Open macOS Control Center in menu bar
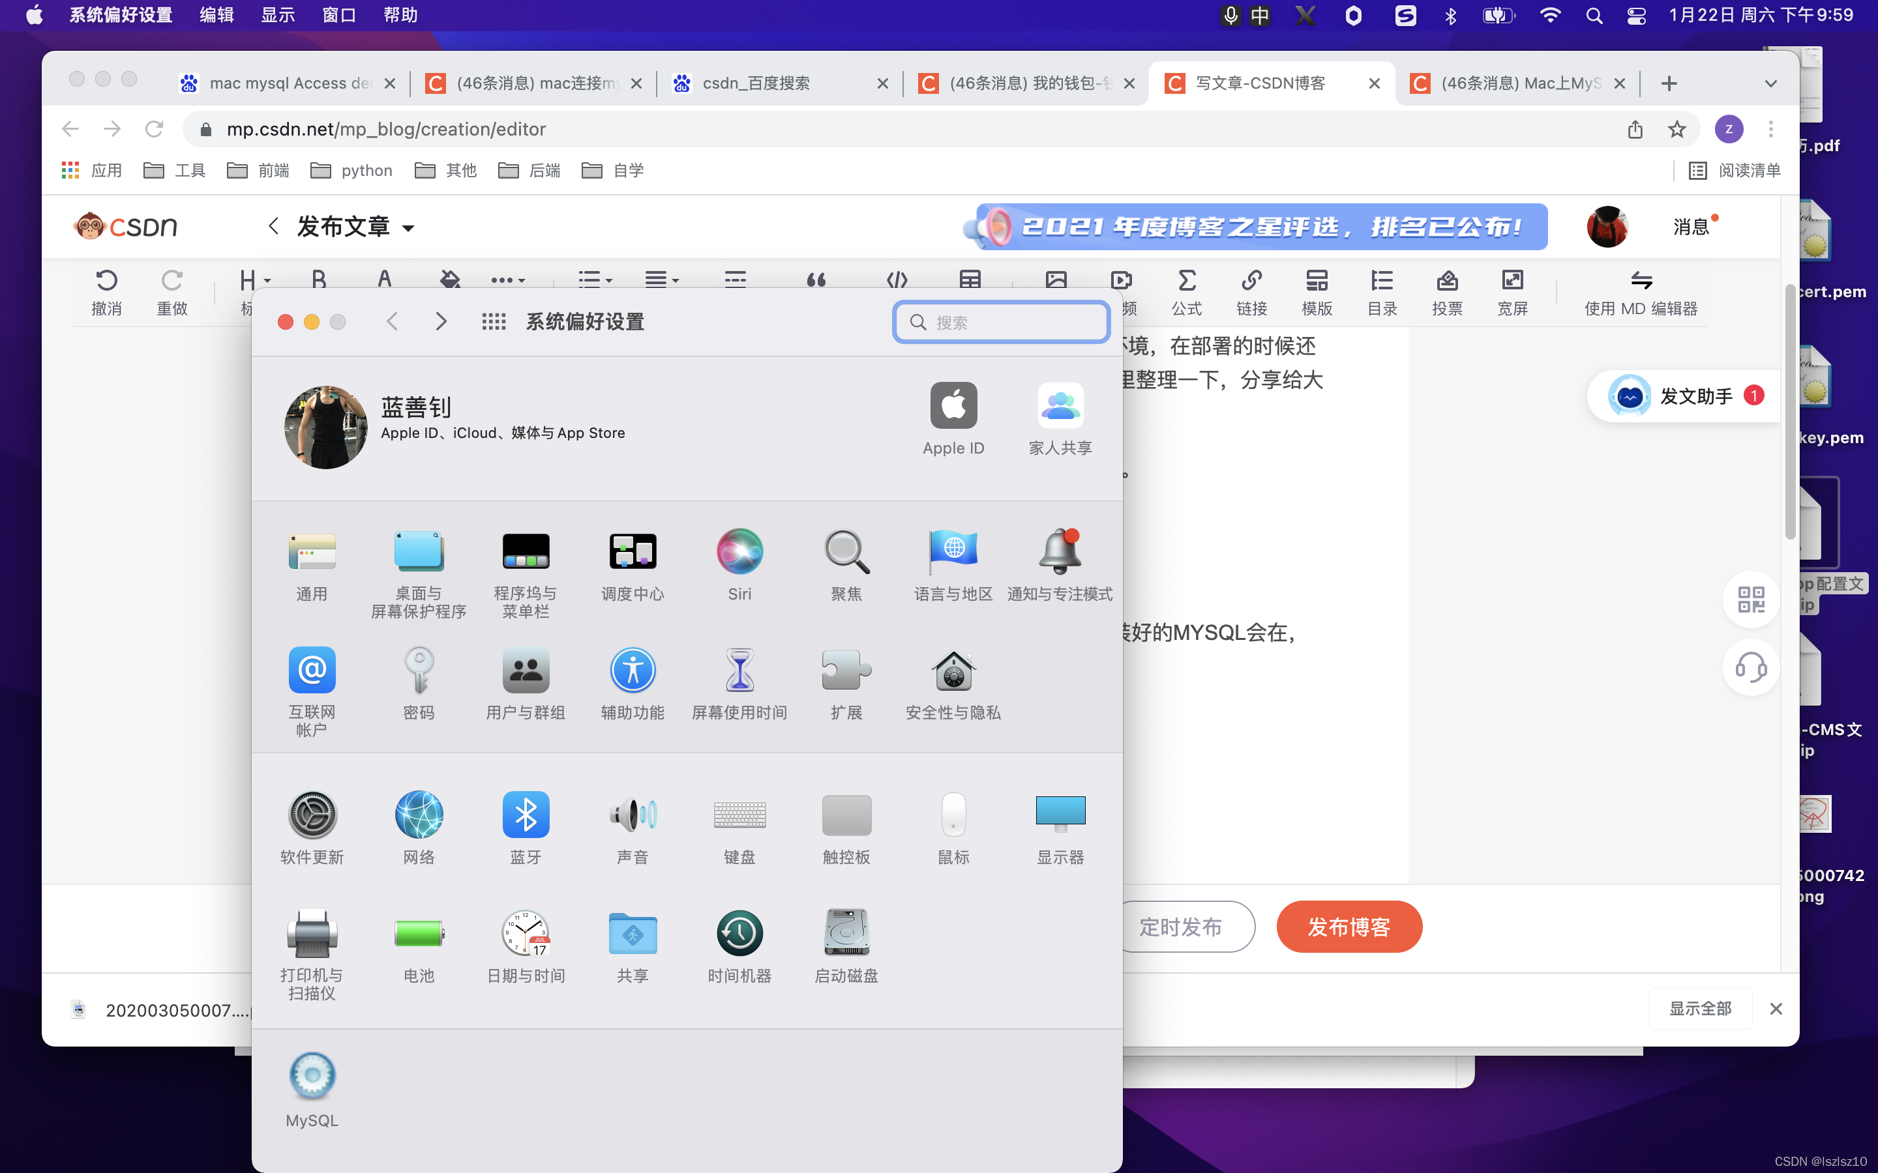Viewport: 1878px width, 1173px height. tap(1637, 16)
